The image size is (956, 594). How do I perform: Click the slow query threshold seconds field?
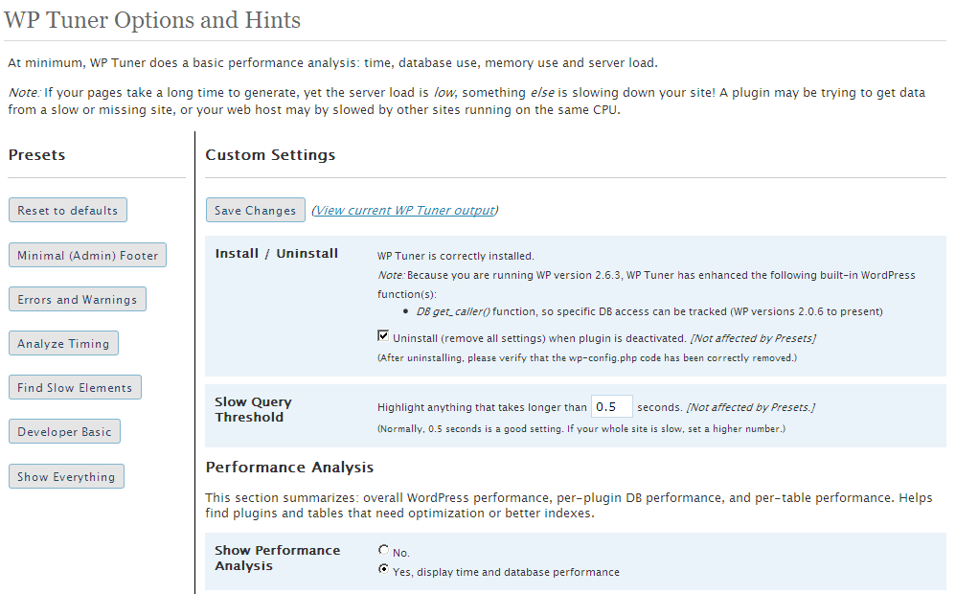[611, 407]
